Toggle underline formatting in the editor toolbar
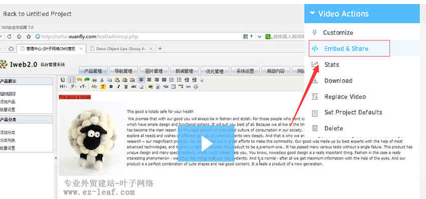Screen dimensions: 426x199 tap(126, 87)
